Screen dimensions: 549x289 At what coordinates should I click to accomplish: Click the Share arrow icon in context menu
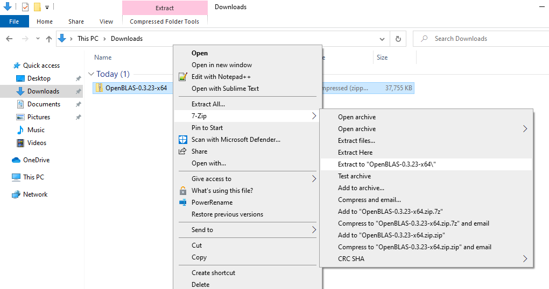tap(182, 151)
